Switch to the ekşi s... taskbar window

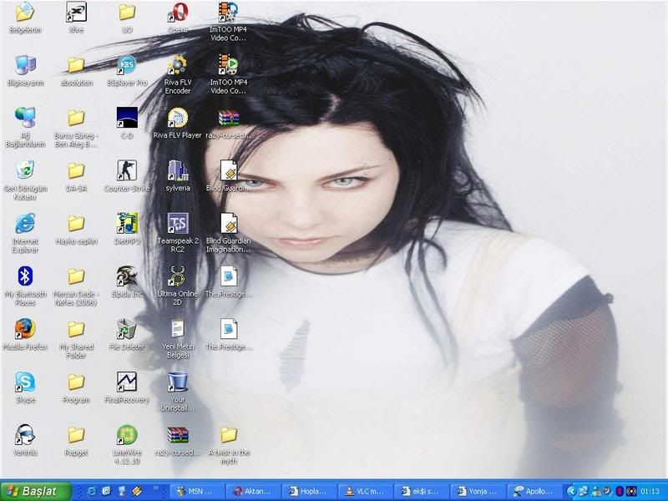(422, 492)
